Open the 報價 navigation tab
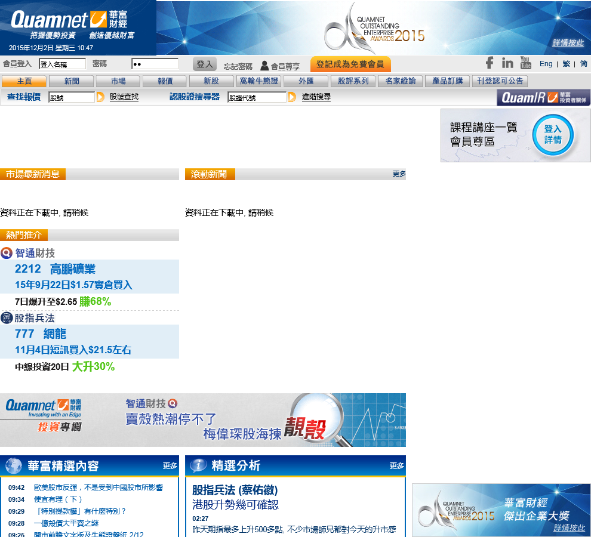This screenshot has width=591, height=537. tap(165, 81)
